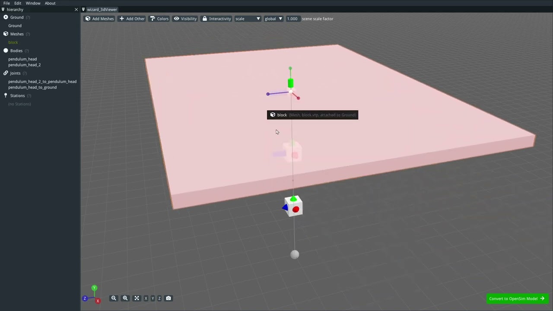Click the Ground section circle icon
553x311 pixels.
[x=6, y=17]
